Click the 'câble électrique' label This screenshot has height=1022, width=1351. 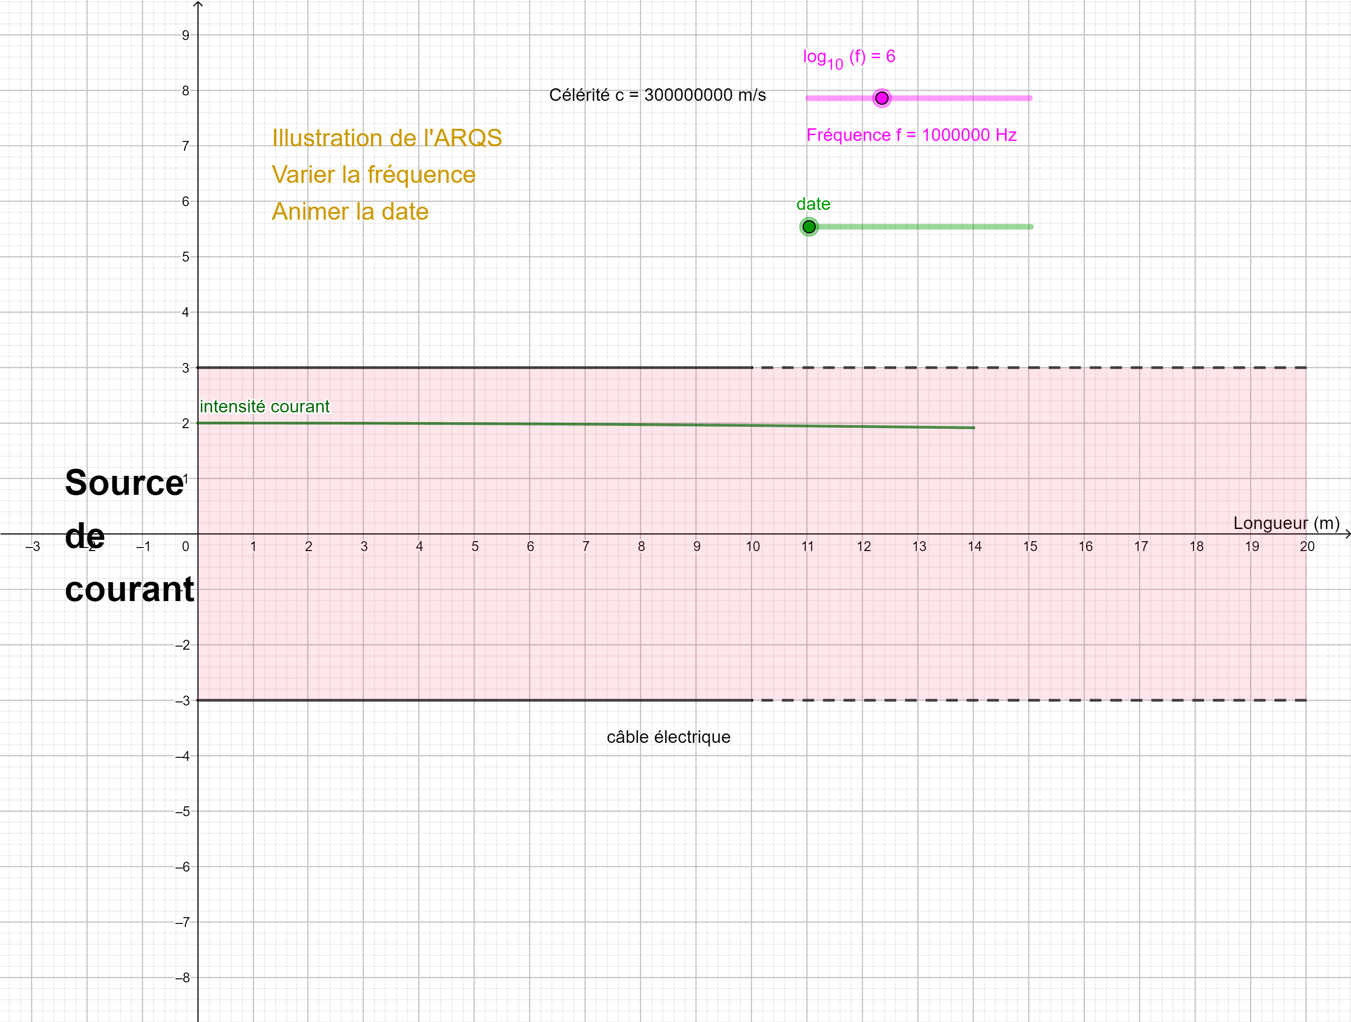[x=668, y=737]
